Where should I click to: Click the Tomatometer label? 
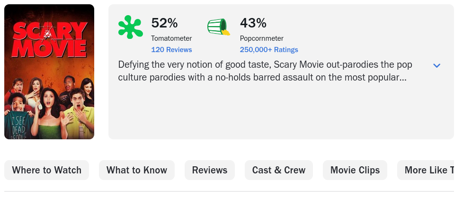[171, 38]
